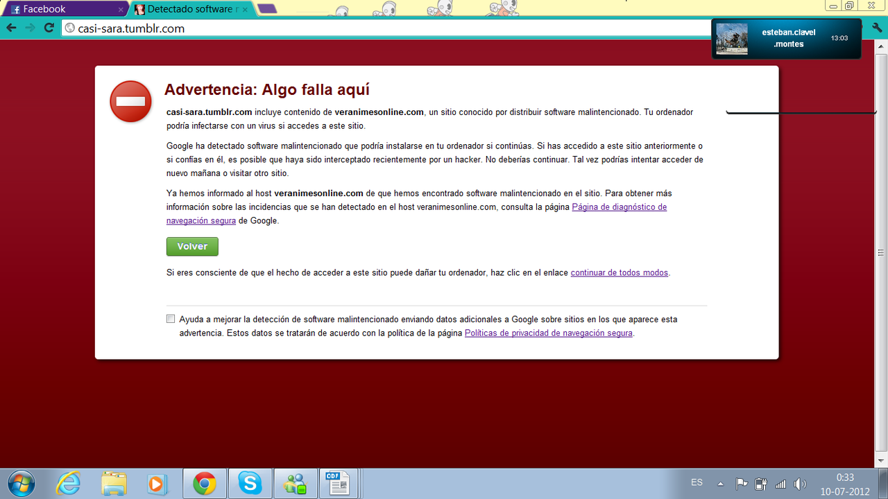This screenshot has height=499, width=888.
Task: Click the time '13:03' in the notification popup
Action: [839, 39]
